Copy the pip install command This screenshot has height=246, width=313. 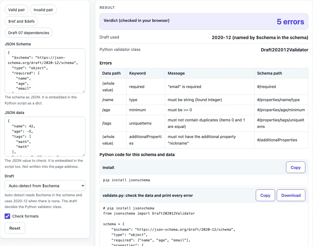[296, 167]
